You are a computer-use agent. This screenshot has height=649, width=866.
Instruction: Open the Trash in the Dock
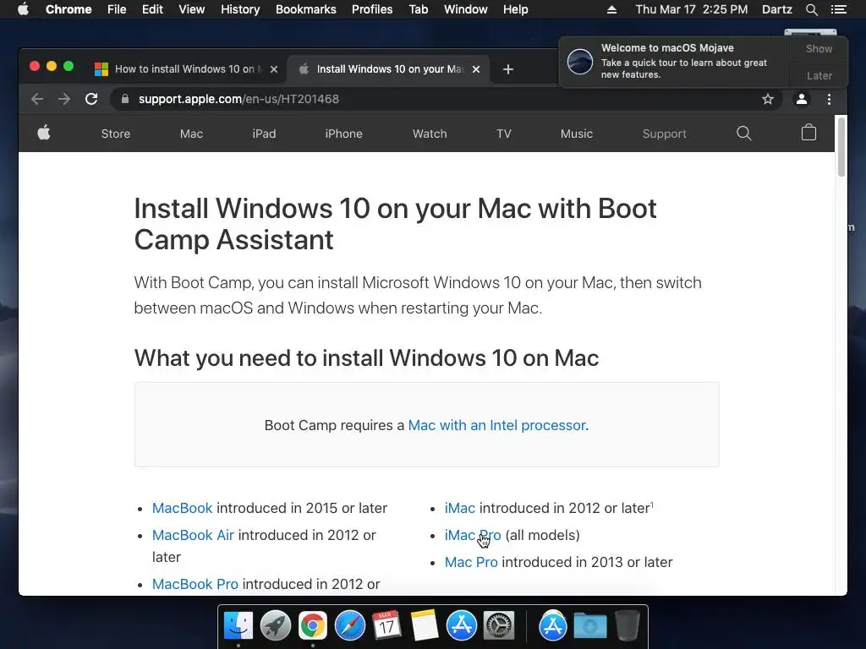(627, 626)
